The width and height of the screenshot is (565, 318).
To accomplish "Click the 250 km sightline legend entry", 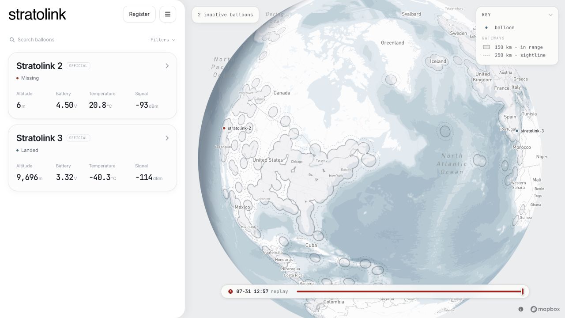I will (514, 55).
